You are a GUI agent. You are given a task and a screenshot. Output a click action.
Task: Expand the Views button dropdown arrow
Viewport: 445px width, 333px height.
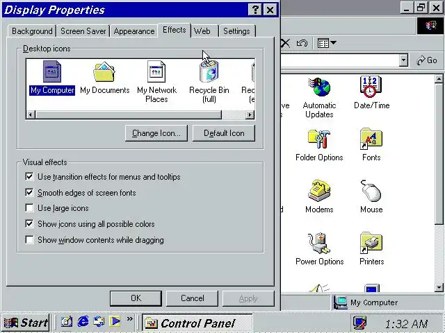click(334, 43)
